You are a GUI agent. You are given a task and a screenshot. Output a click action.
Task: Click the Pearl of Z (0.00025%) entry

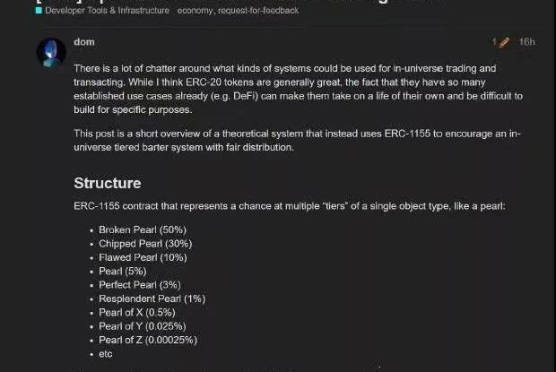tap(148, 340)
